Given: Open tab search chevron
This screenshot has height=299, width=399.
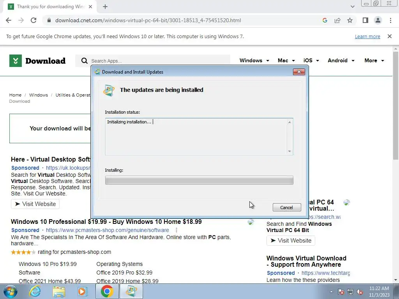Looking at the screenshot, I should tap(352, 7).
